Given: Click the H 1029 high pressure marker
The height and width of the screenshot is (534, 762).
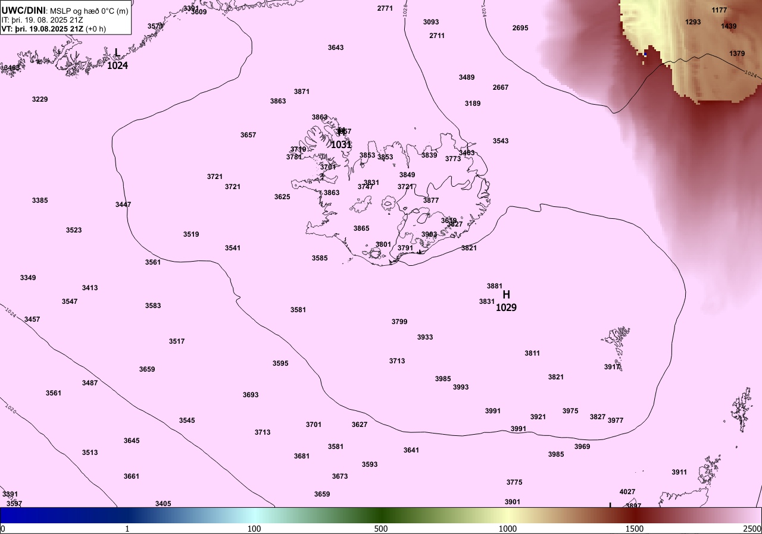Looking at the screenshot, I should tap(506, 301).
